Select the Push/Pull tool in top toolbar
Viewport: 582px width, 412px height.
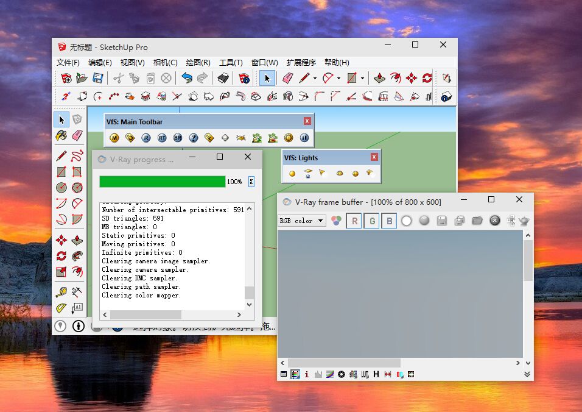click(379, 78)
